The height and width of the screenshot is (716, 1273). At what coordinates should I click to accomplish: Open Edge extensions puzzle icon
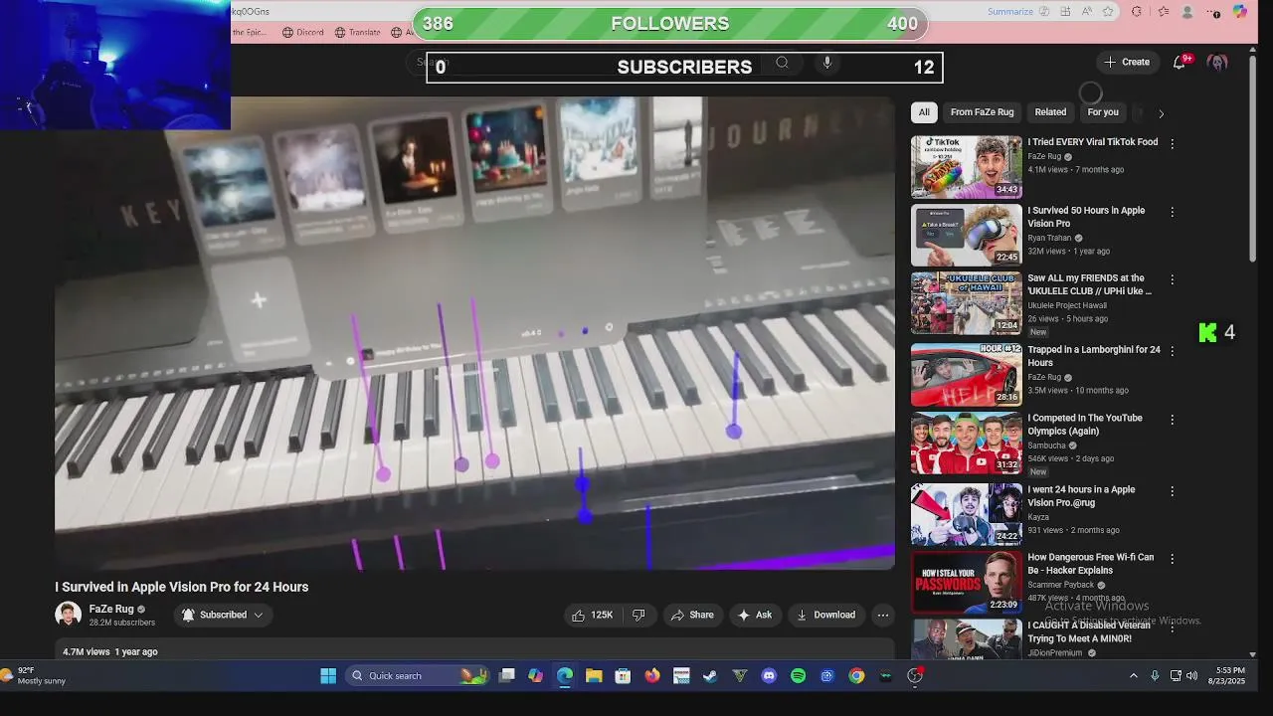coord(1137,12)
